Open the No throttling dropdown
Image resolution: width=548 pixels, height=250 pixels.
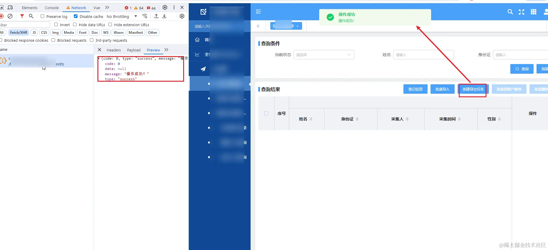[122, 16]
